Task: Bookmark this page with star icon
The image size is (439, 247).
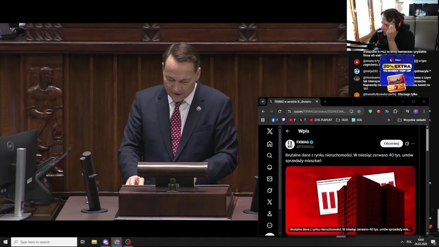Action: 359,111
